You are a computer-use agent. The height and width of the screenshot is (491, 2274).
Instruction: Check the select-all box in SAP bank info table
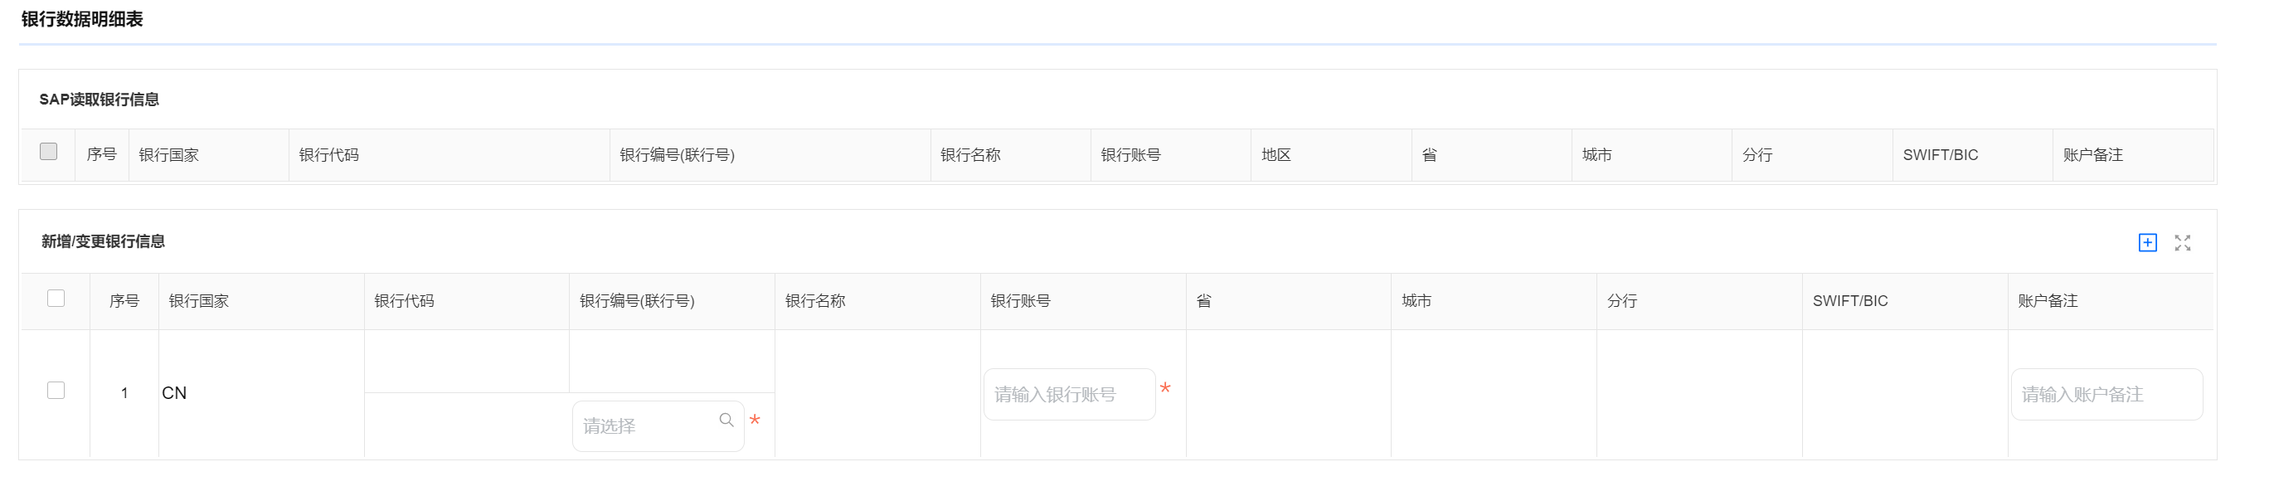pos(49,152)
